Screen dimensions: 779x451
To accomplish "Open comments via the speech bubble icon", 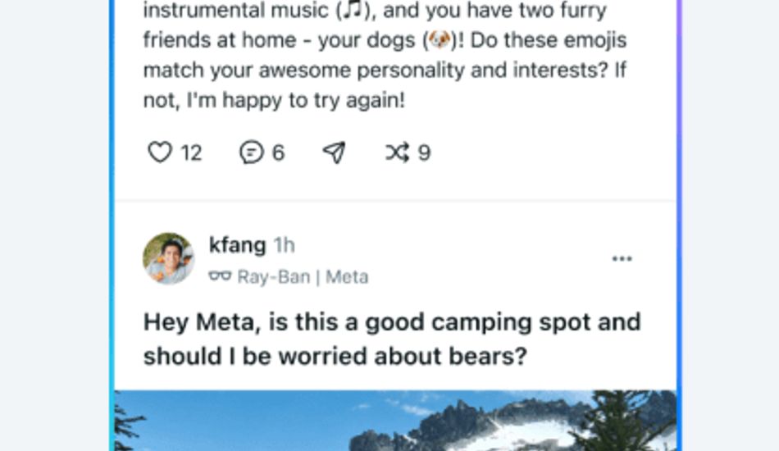I will coord(251,153).
